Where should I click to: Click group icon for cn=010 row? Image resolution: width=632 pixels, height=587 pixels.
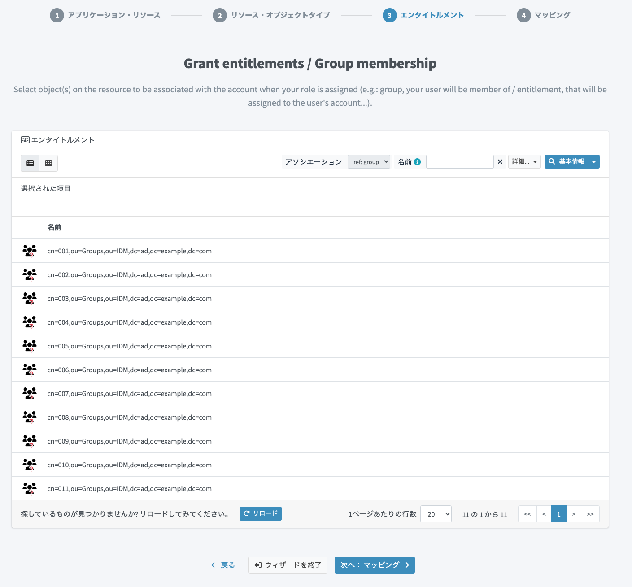click(x=30, y=465)
